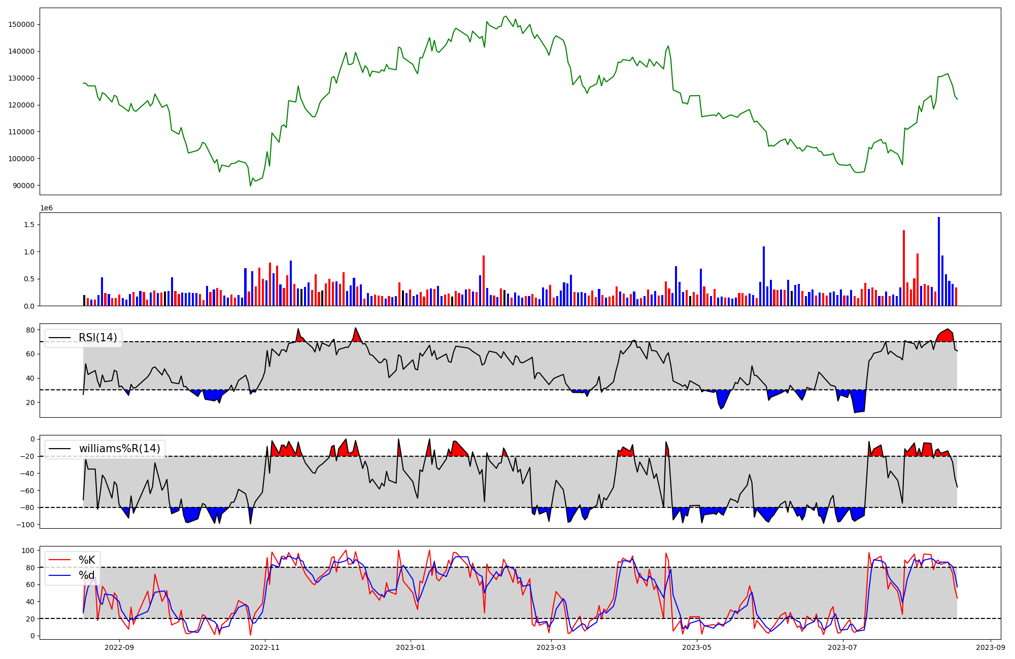
Task: Click the 2023-09 date axis label
Action: point(991,647)
